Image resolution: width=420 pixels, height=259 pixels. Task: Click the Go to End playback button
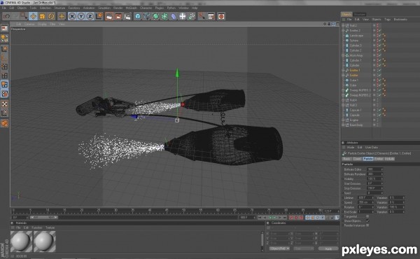point(285,218)
